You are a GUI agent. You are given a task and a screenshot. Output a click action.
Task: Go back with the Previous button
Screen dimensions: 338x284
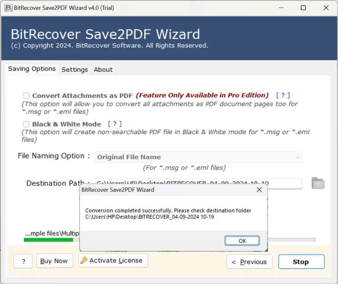(249, 262)
